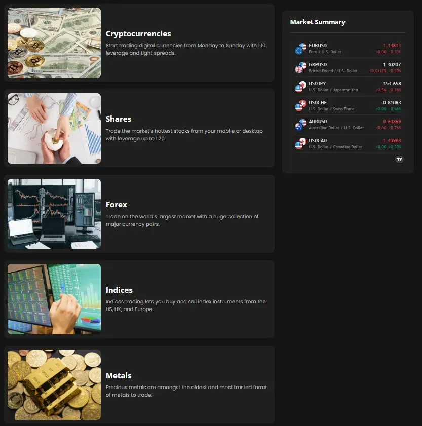Click the Market Summary heading
Screen dimensions: 422x426
coord(317,22)
